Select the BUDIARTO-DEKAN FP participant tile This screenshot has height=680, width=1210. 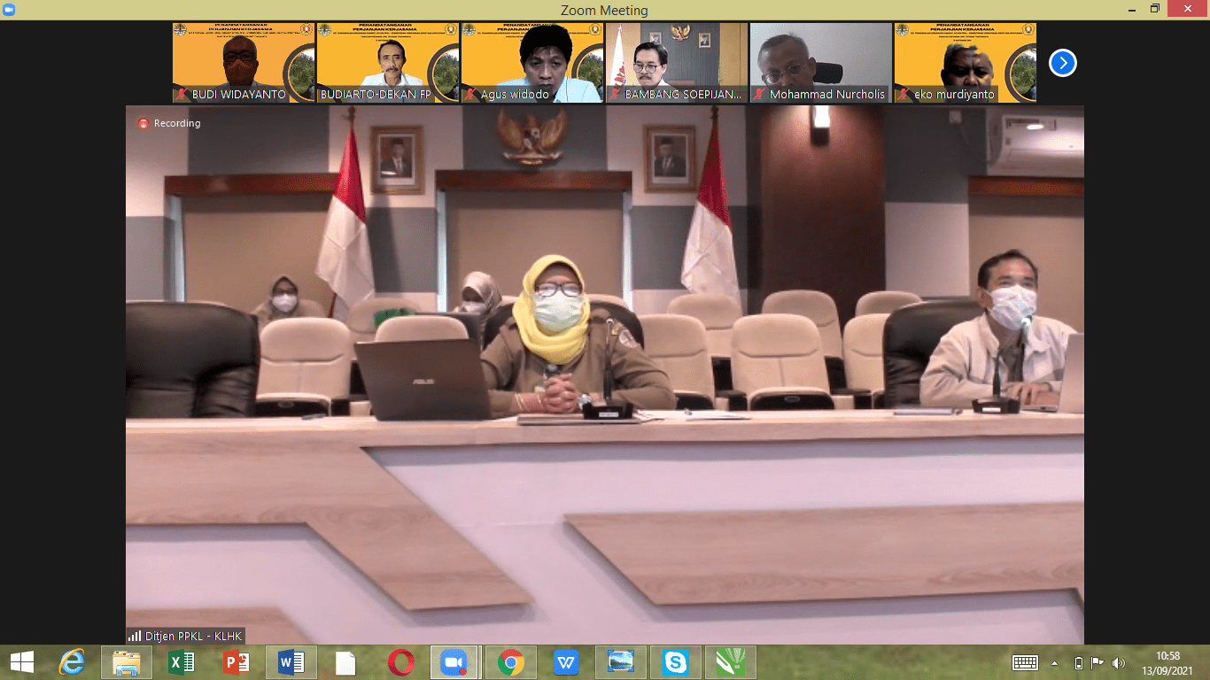(x=387, y=63)
